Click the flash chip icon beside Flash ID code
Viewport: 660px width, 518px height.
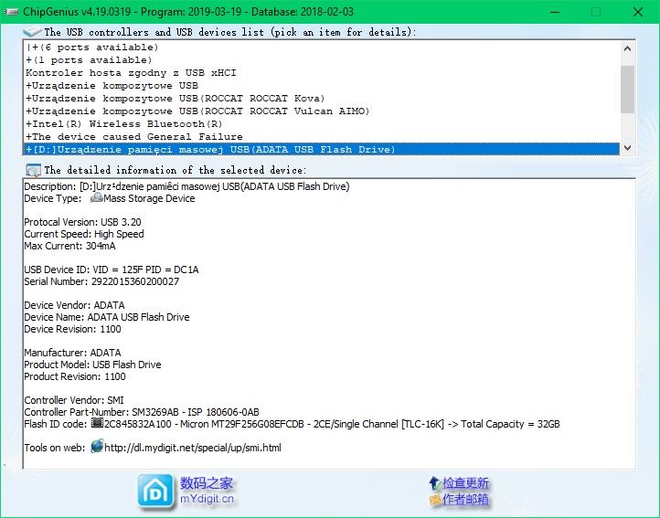pyautogui.click(x=97, y=422)
